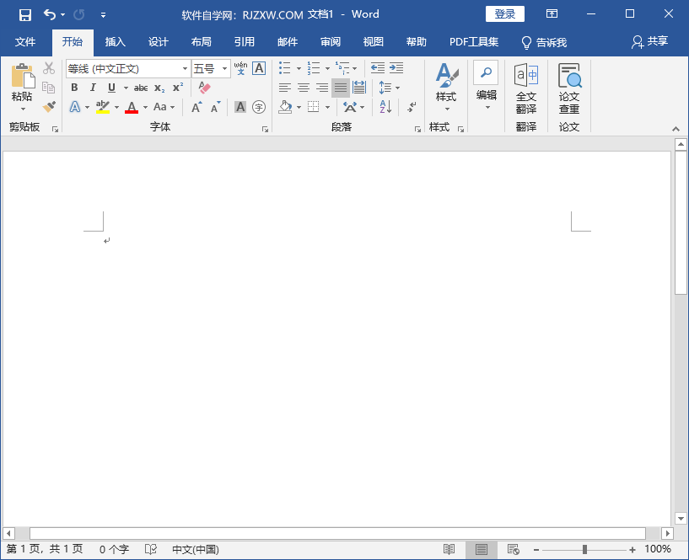689x560 pixels.
Task: Switch to the 插入 ribbon tab
Action: [x=115, y=41]
